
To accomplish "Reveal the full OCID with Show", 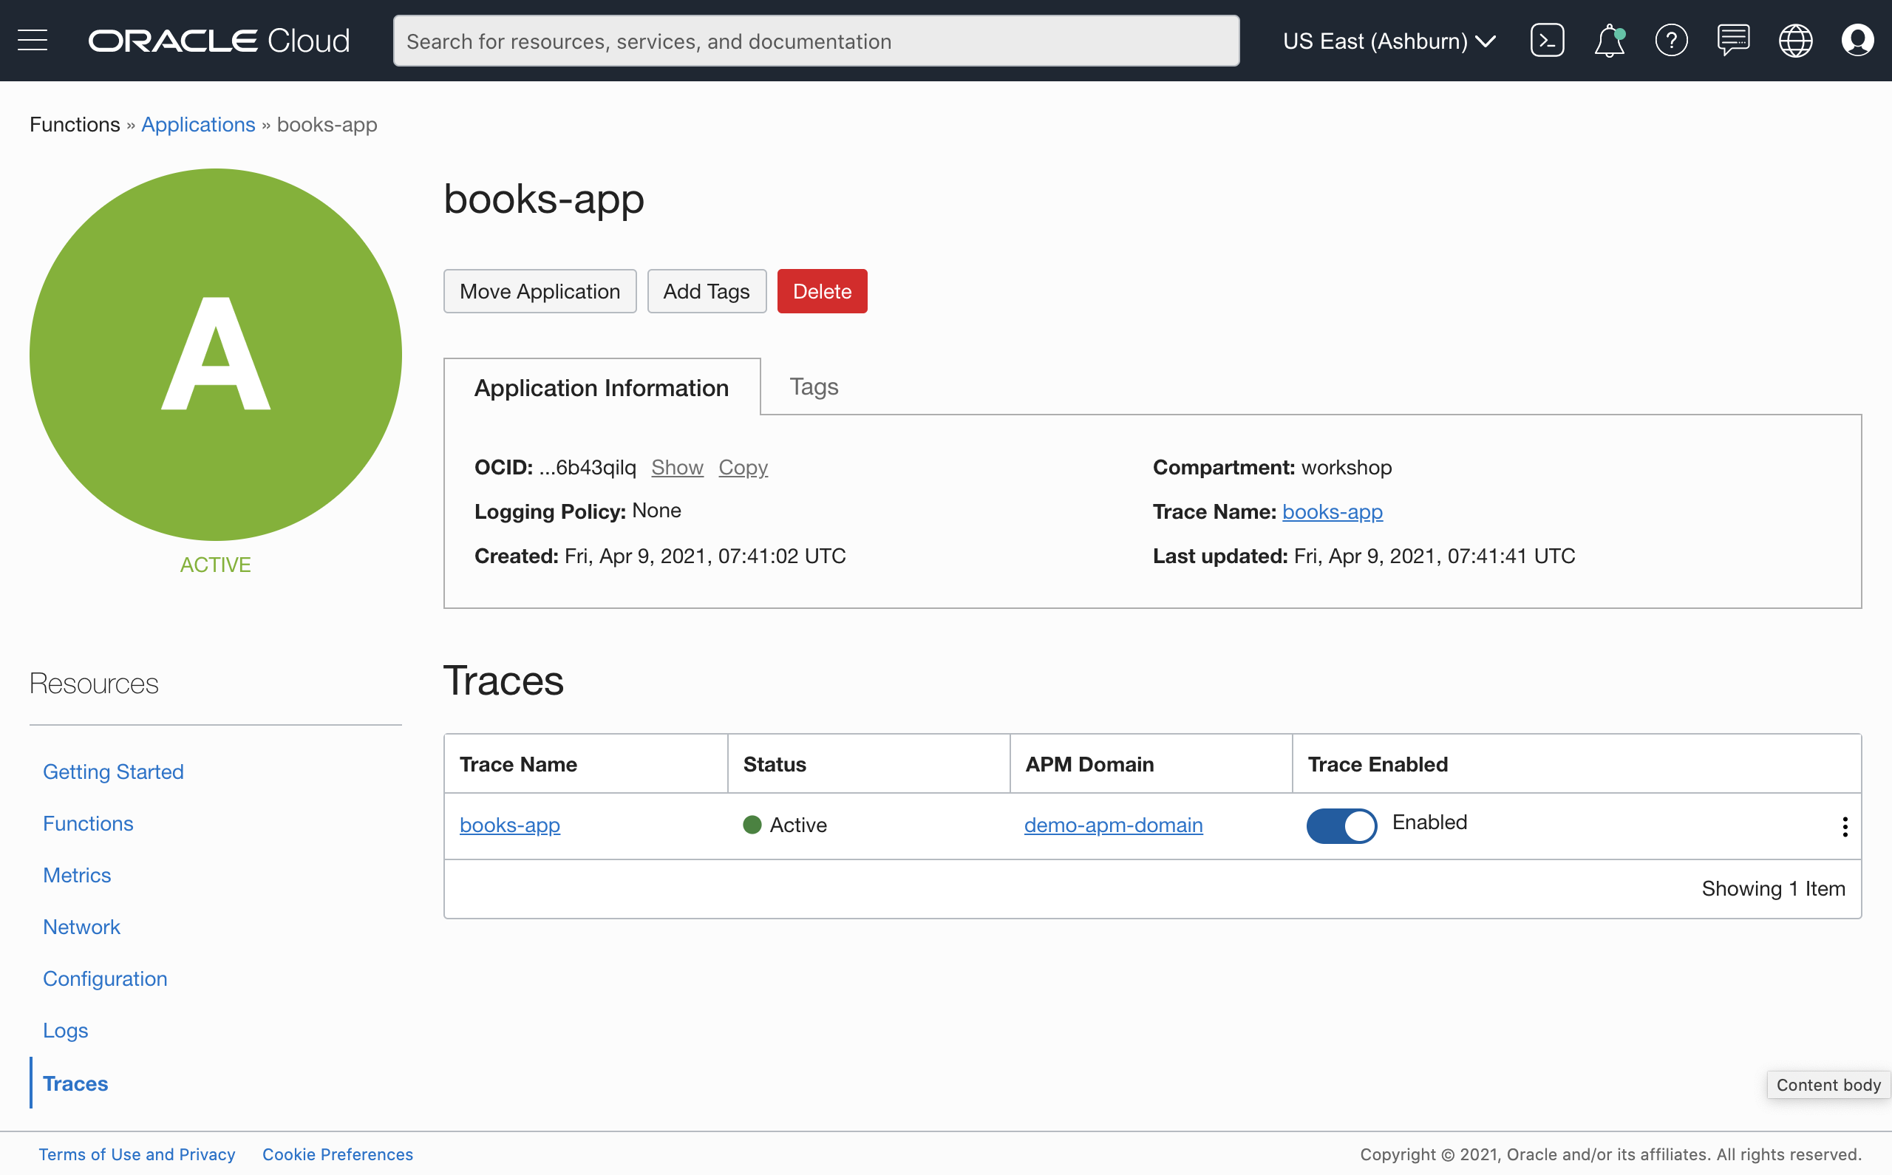I will [677, 467].
